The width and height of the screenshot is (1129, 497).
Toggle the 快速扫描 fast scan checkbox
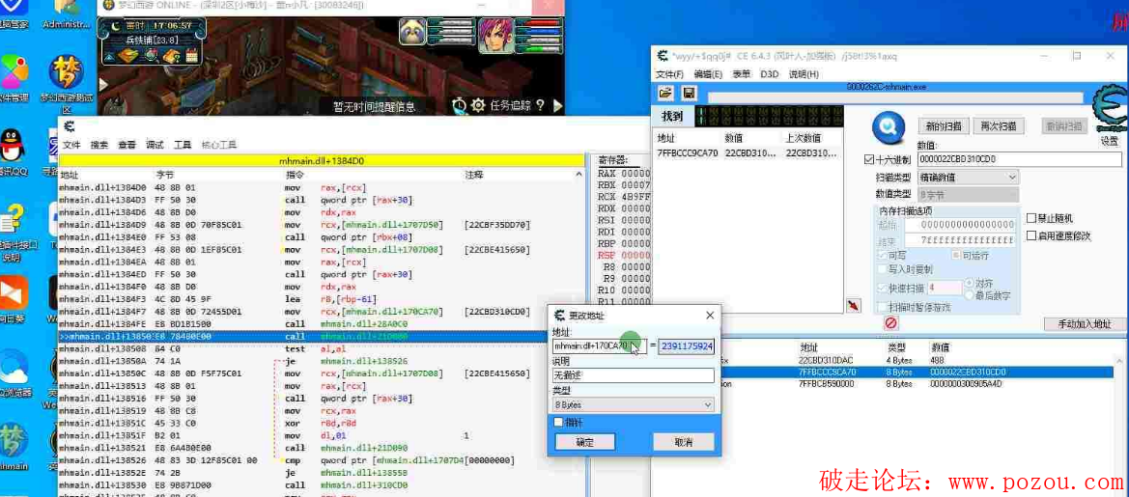[882, 288]
